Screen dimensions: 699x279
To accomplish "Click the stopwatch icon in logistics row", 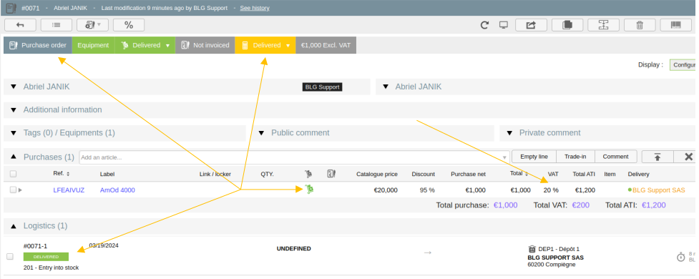I will [680, 257].
